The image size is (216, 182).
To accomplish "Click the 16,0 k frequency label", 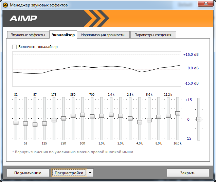I will [178, 143].
